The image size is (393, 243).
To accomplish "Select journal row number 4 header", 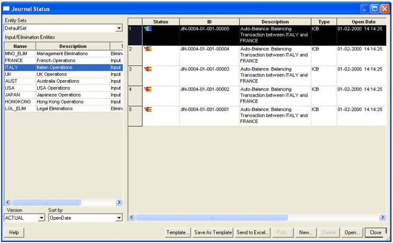I will 135,96.
